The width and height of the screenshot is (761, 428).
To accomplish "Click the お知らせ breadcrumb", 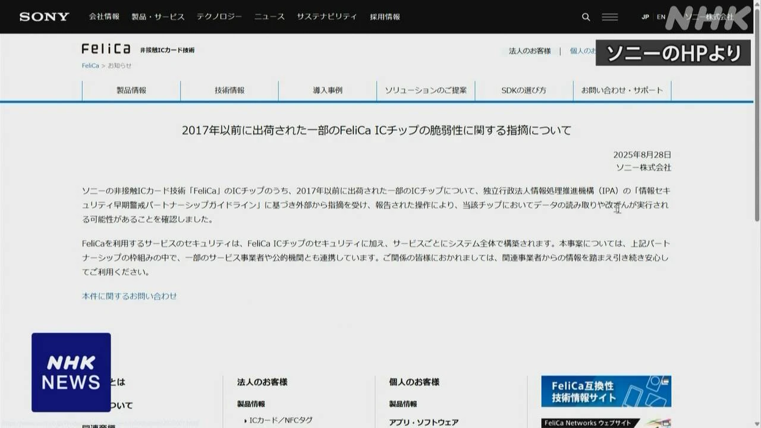I will click(120, 65).
